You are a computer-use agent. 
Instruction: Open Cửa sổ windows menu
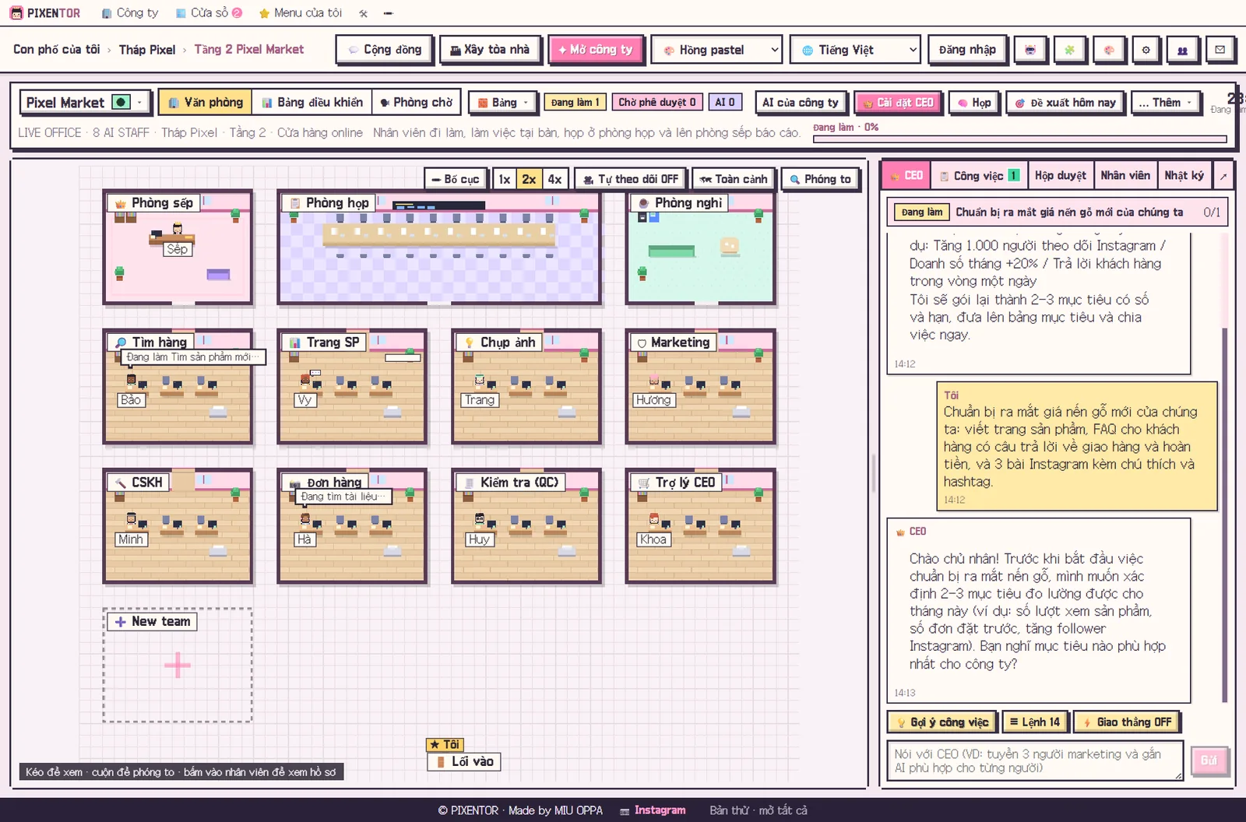coord(209,13)
